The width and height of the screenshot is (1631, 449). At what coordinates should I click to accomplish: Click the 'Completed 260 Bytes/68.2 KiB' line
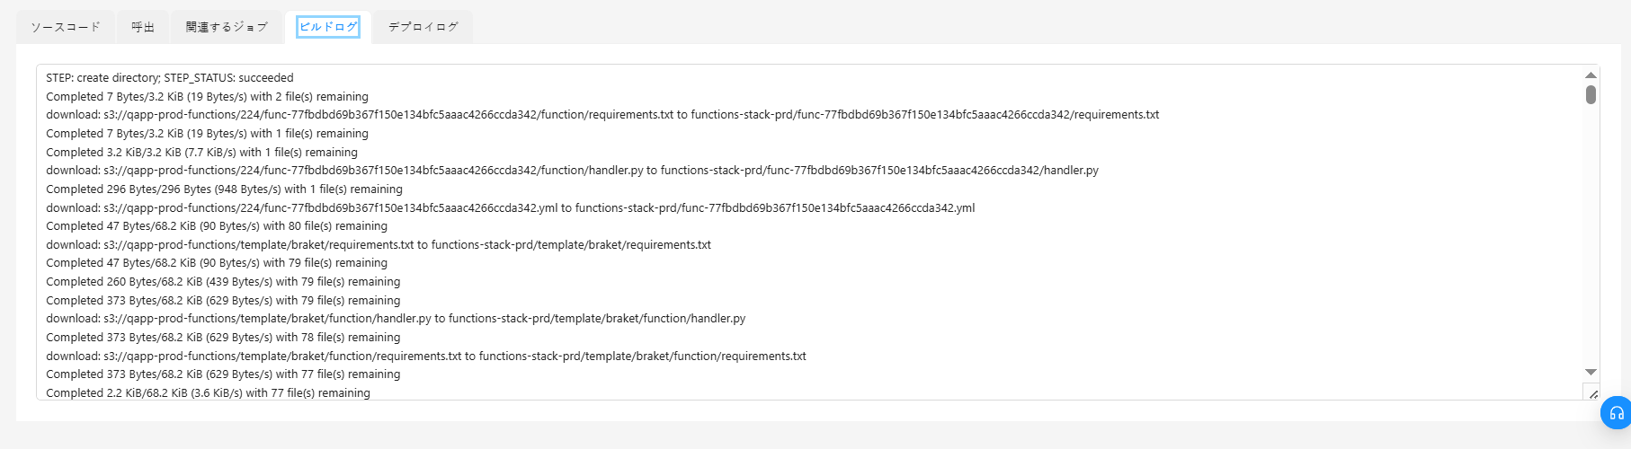click(223, 282)
